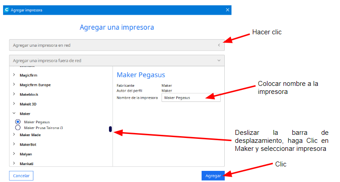Screen dimensions: 340x182
Task: Click the 'Makeit 3D' list label
Action: [x=28, y=104]
